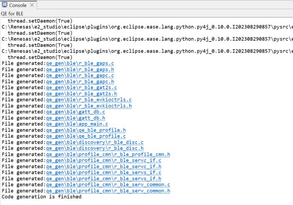Open the qe_ble_profile.h file link
The height and width of the screenshot is (205, 293).
(86, 130)
